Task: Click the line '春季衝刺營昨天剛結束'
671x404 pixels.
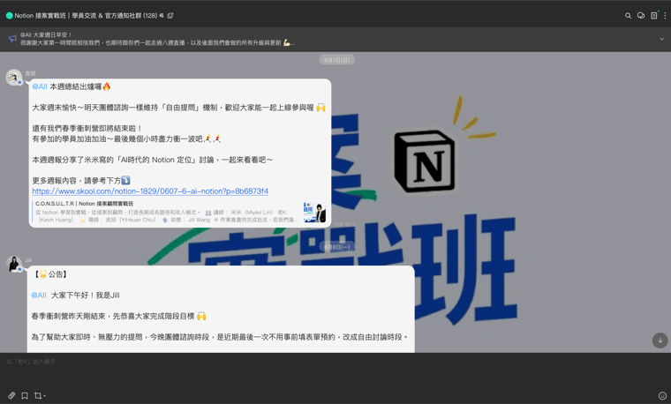Action: coord(68,317)
